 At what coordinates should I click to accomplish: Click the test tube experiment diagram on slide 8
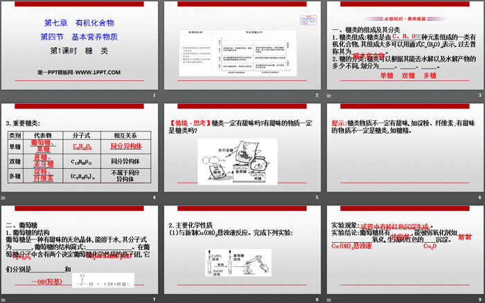pyautogui.click(x=238, y=263)
